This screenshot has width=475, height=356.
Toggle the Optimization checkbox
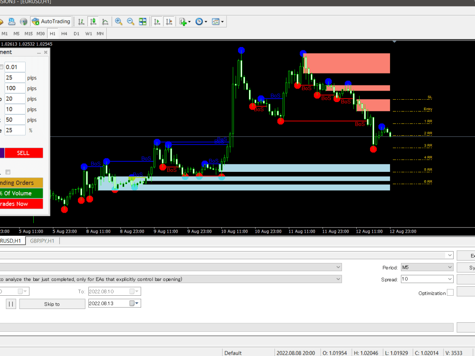click(x=450, y=292)
